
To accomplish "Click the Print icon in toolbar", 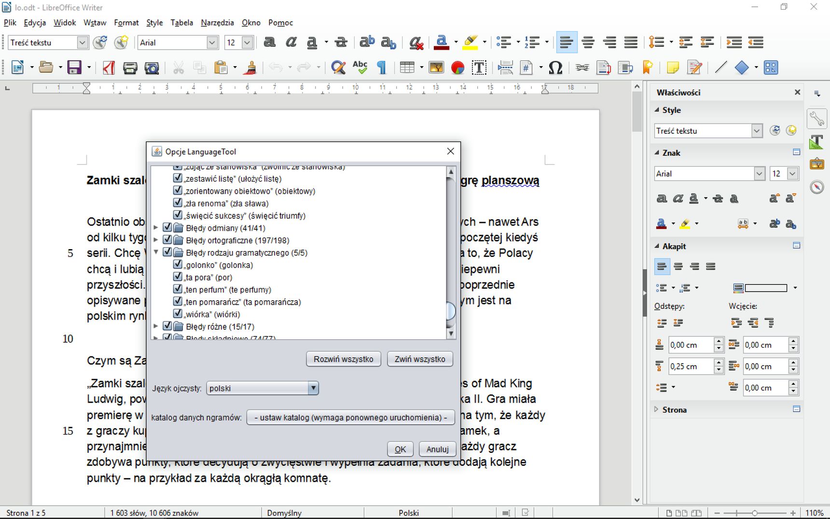I will point(130,68).
